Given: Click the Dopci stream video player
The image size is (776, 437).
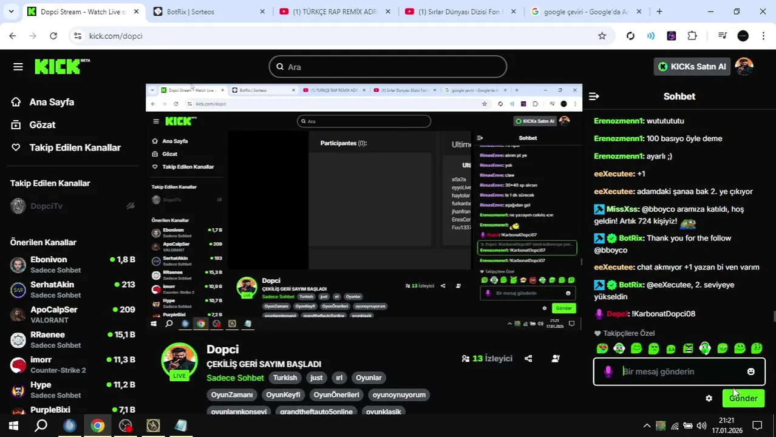Looking at the screenshot, I should click(364, 207).
